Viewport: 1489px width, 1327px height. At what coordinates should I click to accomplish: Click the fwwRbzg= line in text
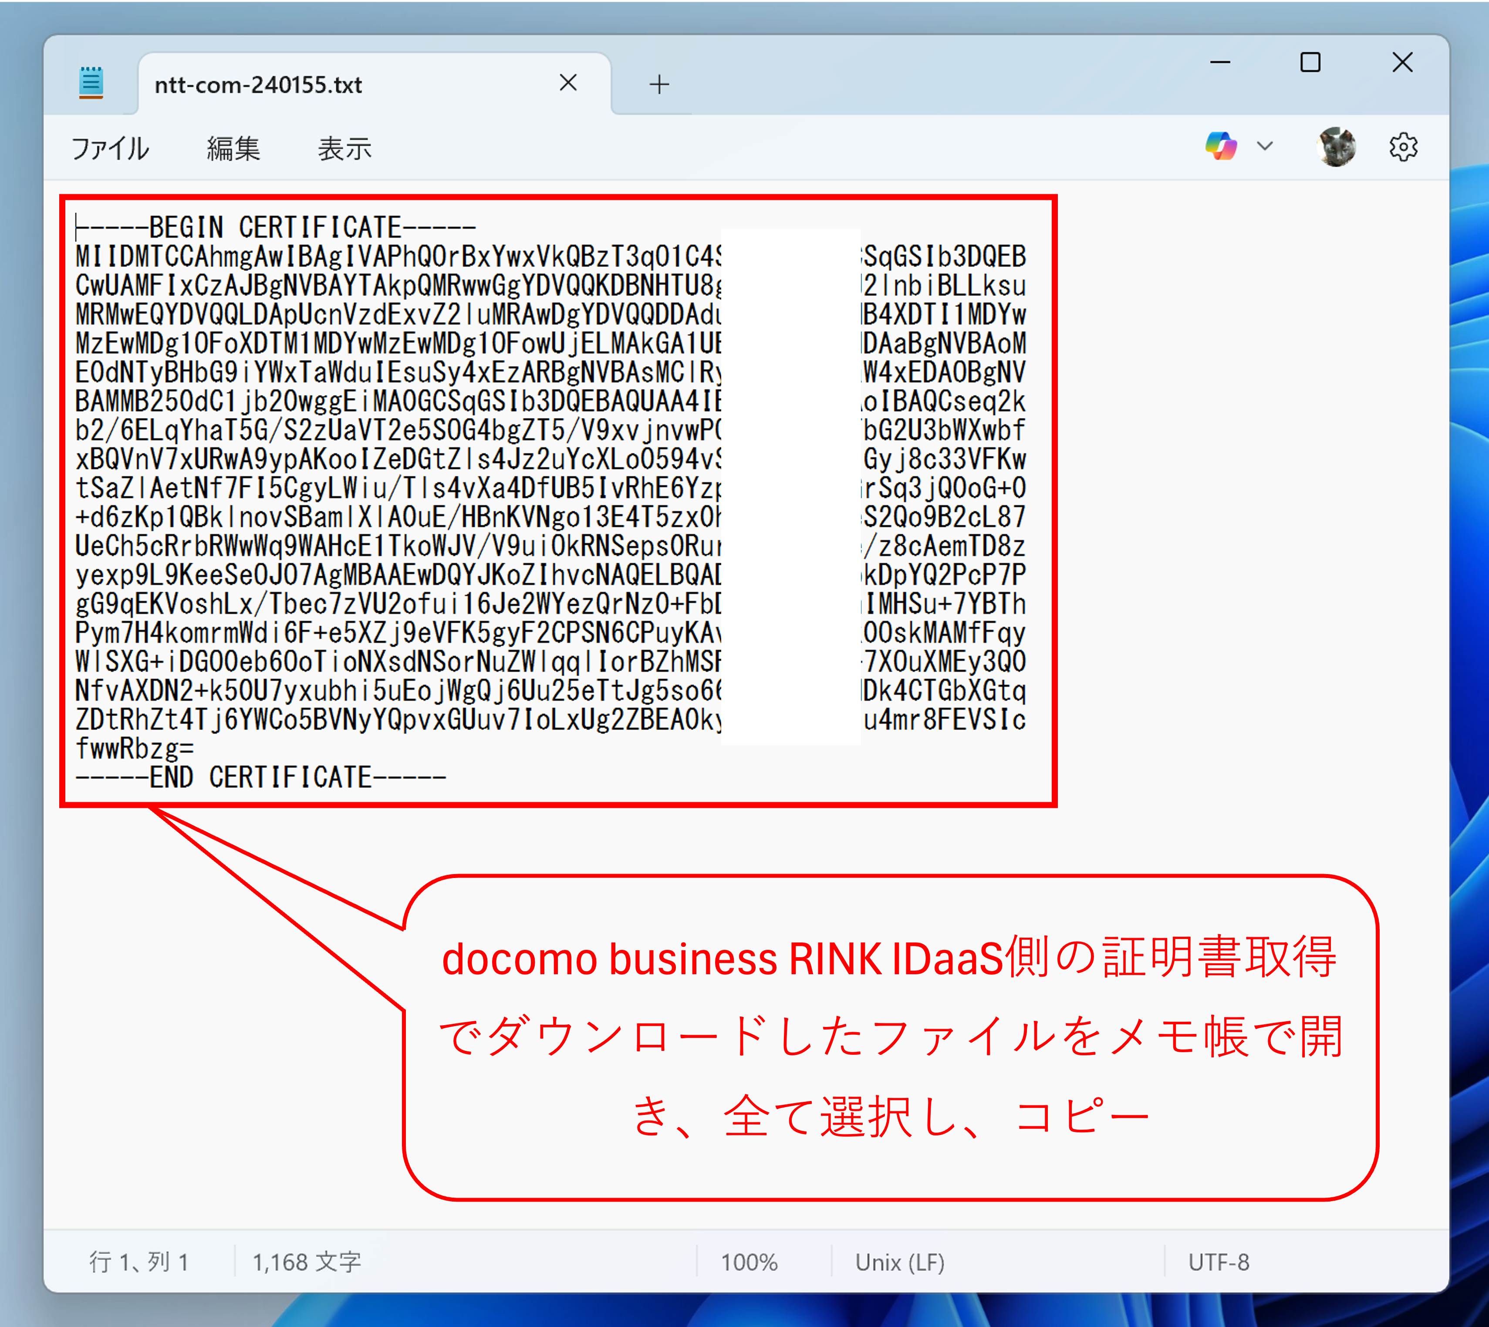click(135, 748)
